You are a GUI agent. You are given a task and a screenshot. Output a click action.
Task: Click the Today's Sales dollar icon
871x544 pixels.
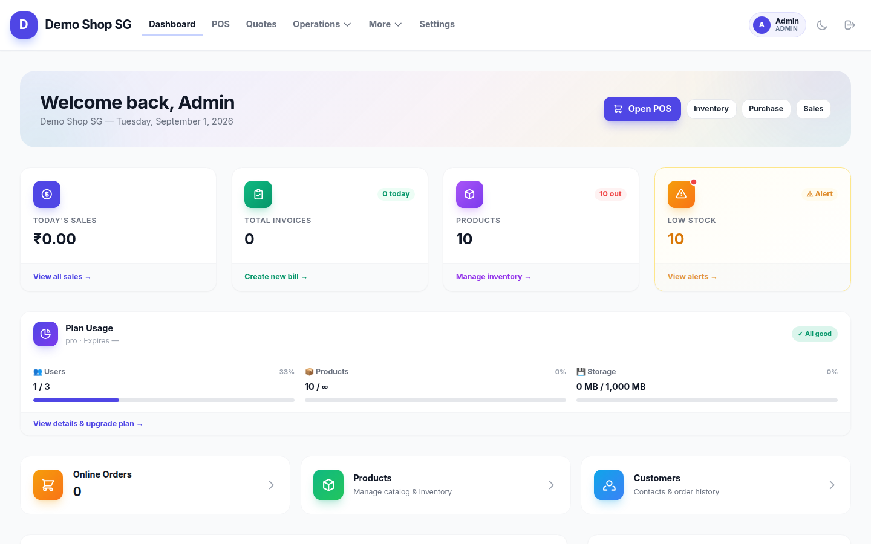47,194
